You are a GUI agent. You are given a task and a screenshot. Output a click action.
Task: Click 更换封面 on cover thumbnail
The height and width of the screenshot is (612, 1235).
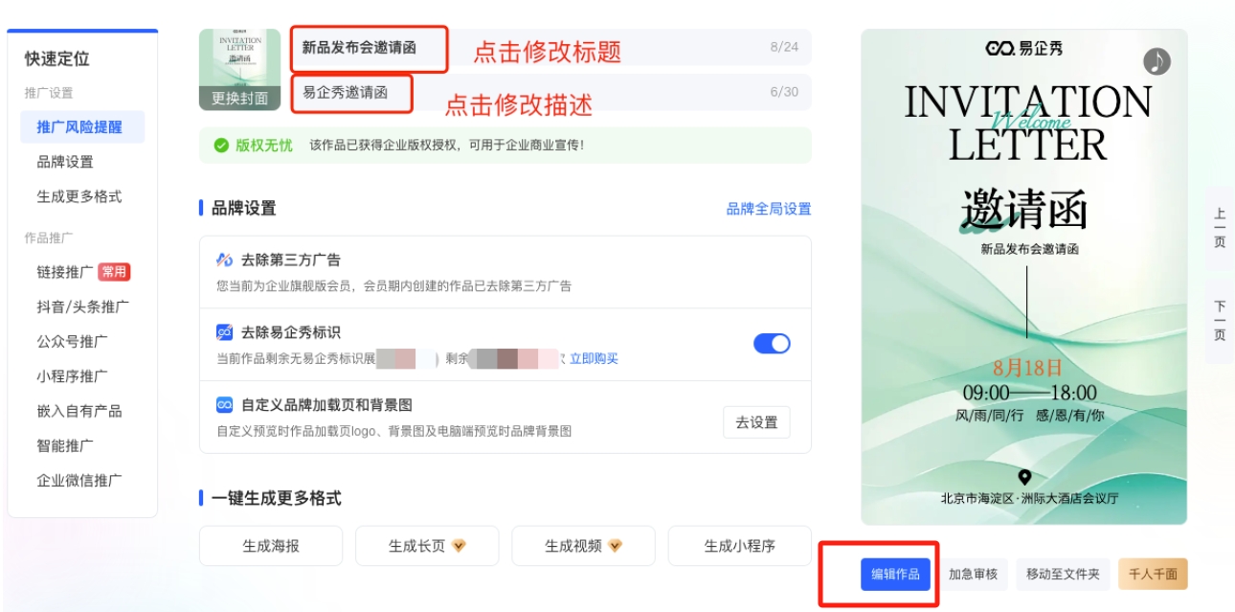coord(239,99)
